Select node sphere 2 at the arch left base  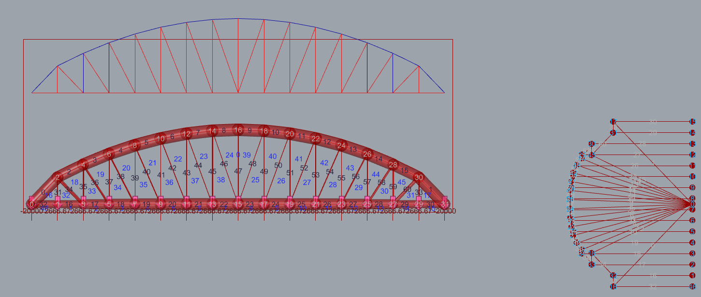pos(58,177)
